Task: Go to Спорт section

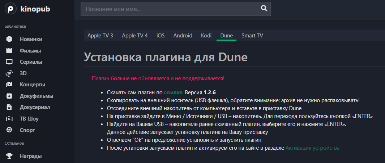Action: 27,130
